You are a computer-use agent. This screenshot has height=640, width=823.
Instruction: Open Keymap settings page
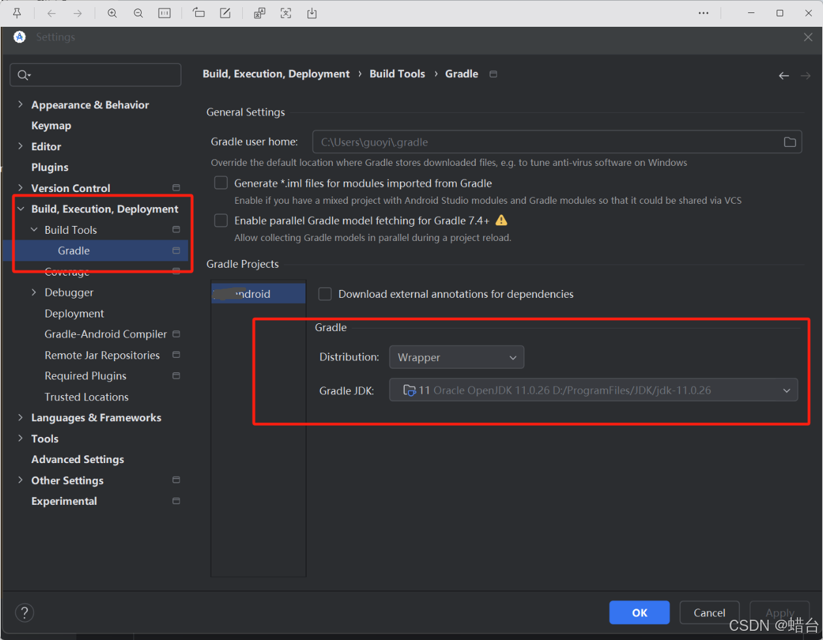click(51, 125)
